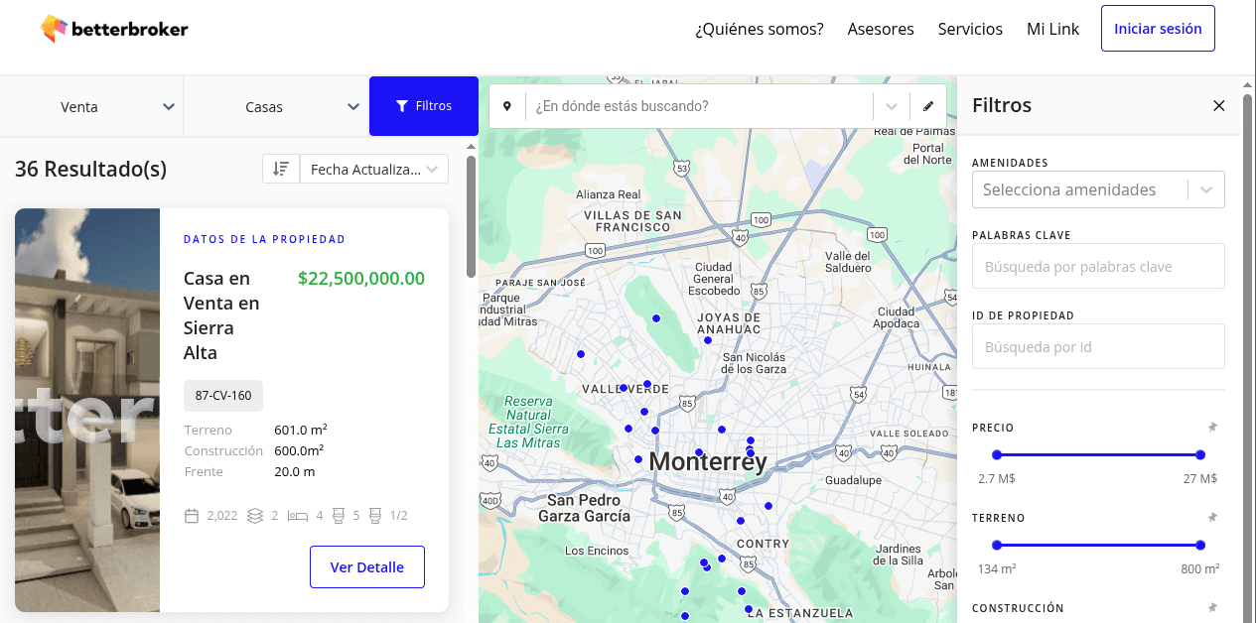Click the sort order icon button

coord(281,170)
